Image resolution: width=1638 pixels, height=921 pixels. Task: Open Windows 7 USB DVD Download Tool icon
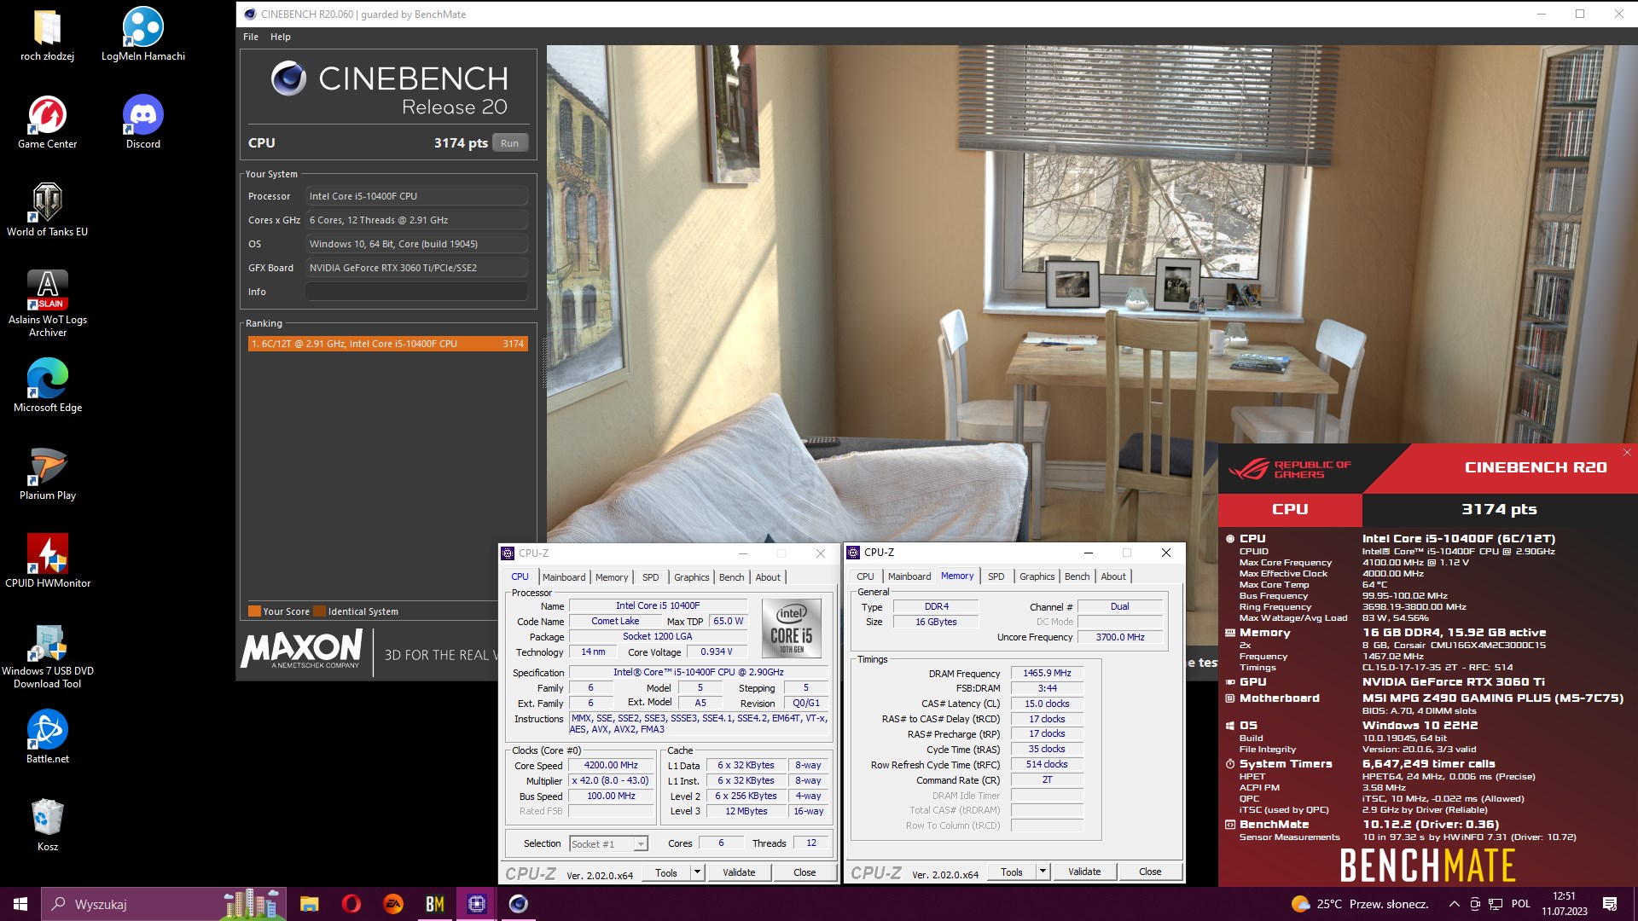48,656
